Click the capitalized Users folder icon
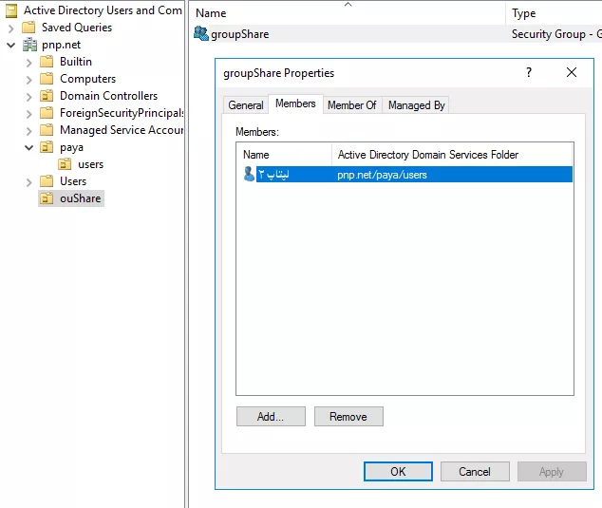 (x=47, y=181)
